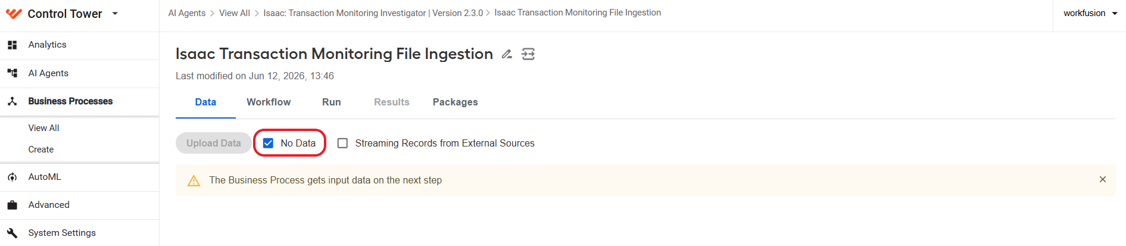Dismiss the input data warning banner

[x=1103, y=179]
